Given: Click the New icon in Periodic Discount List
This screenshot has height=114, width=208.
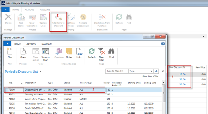Looking at the screenshot, I should click(x=10, y=53).
